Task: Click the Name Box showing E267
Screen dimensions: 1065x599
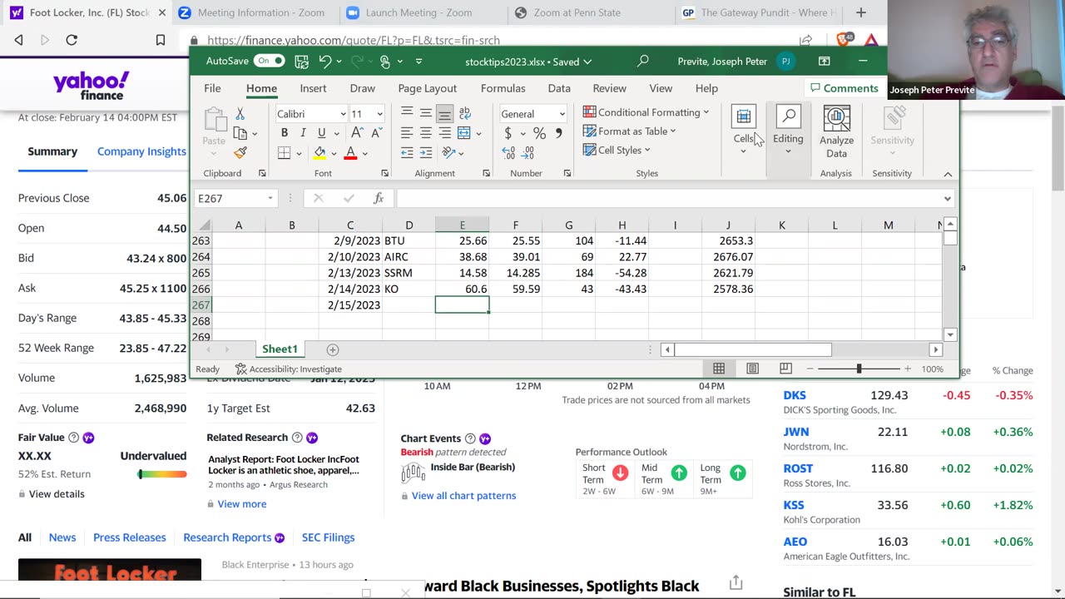Action: [x=235, y=198]
